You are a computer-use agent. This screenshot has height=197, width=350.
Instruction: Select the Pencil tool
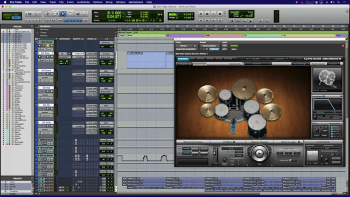click(85, 14)
